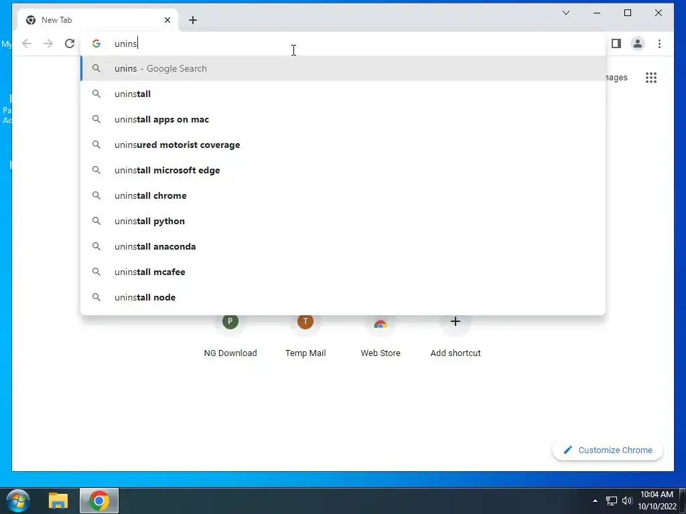The image size is (686, 514).
Task: Reload the current page
Action: (x=70, y=44)
